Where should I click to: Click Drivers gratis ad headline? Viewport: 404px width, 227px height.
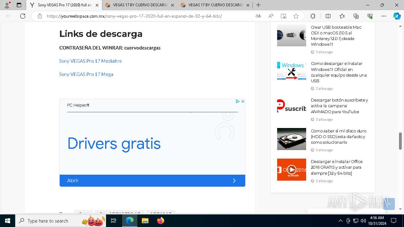pyautogui.click(x=114, y=144)
